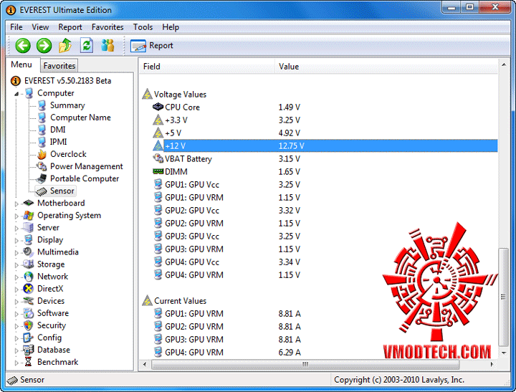Viewport: 516px width, 392px height.
Task: Open the users icon in toolbar
Action: pyautogui.click(x=107, y=45)
